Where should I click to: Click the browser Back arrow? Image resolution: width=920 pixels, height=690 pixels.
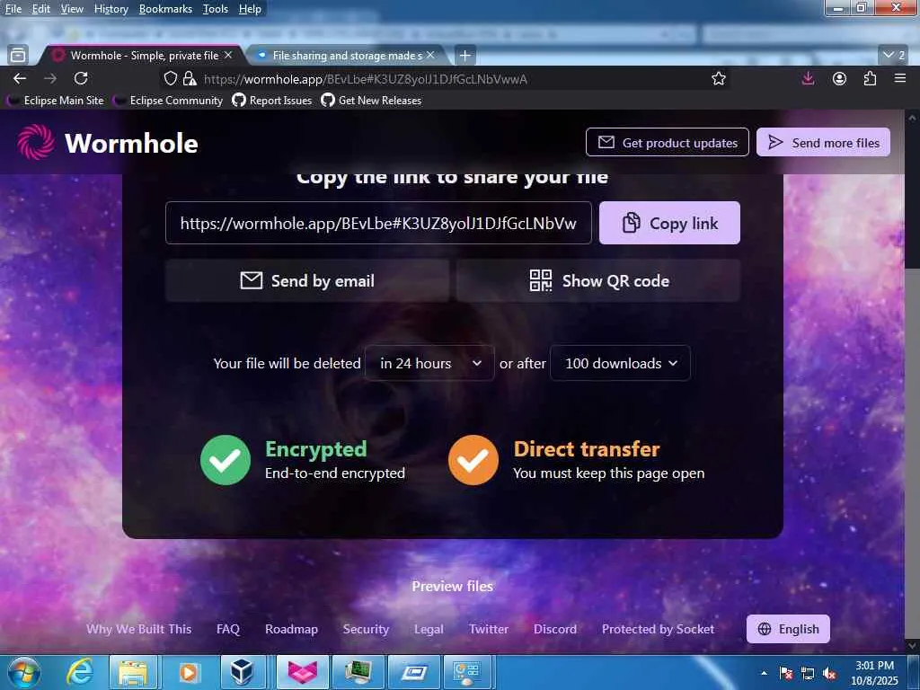tap(20, 78)
